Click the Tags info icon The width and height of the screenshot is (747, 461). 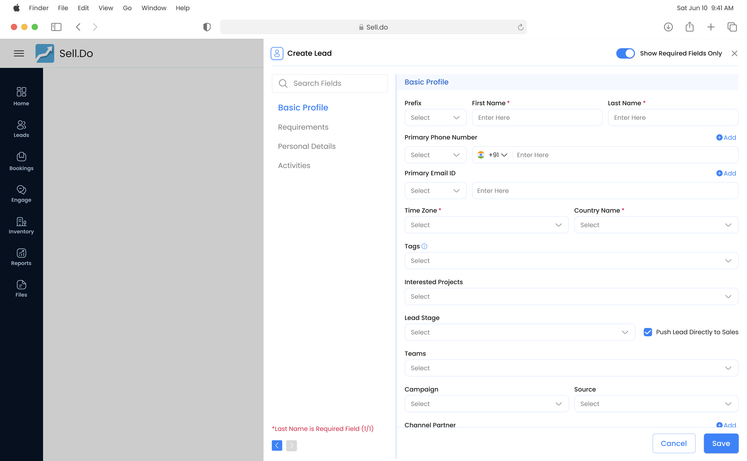[424, 246]
